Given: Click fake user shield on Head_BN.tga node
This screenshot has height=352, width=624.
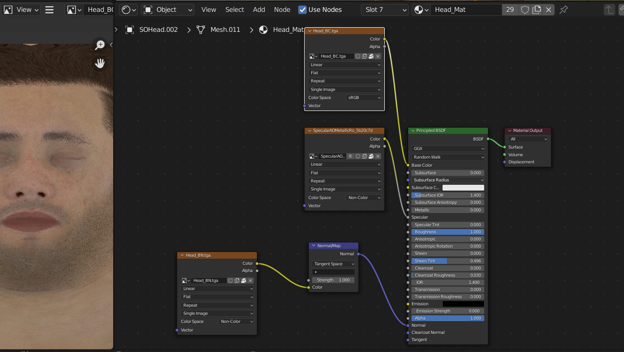Looking at the screenshot, I should [x=230, y=281].
